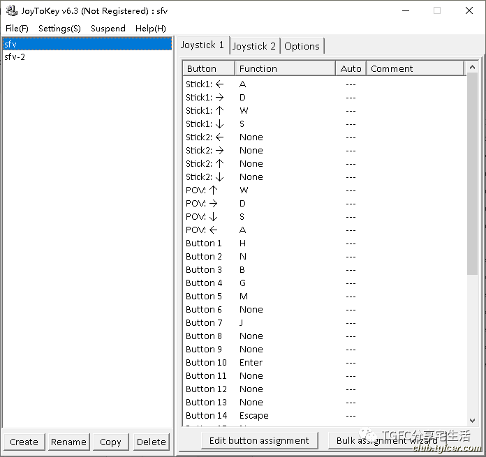
Task: Select the sfv profile
Action: (87, 44)
